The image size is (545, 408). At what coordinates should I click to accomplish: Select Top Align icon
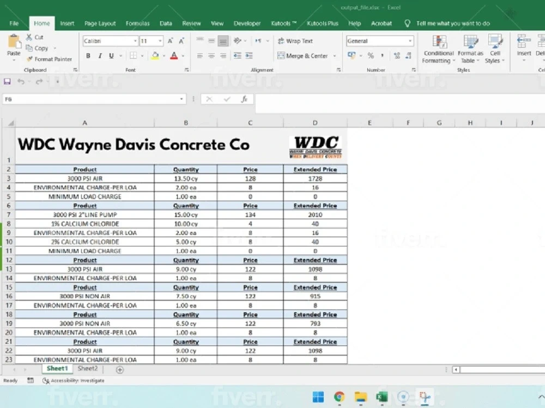200,41
